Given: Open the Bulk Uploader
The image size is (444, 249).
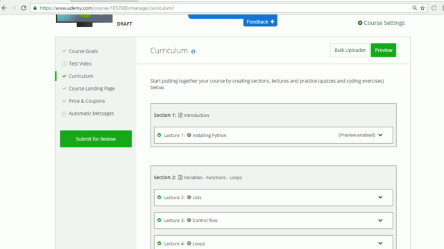Looking at the screenshot, I should tap(350, 50).
